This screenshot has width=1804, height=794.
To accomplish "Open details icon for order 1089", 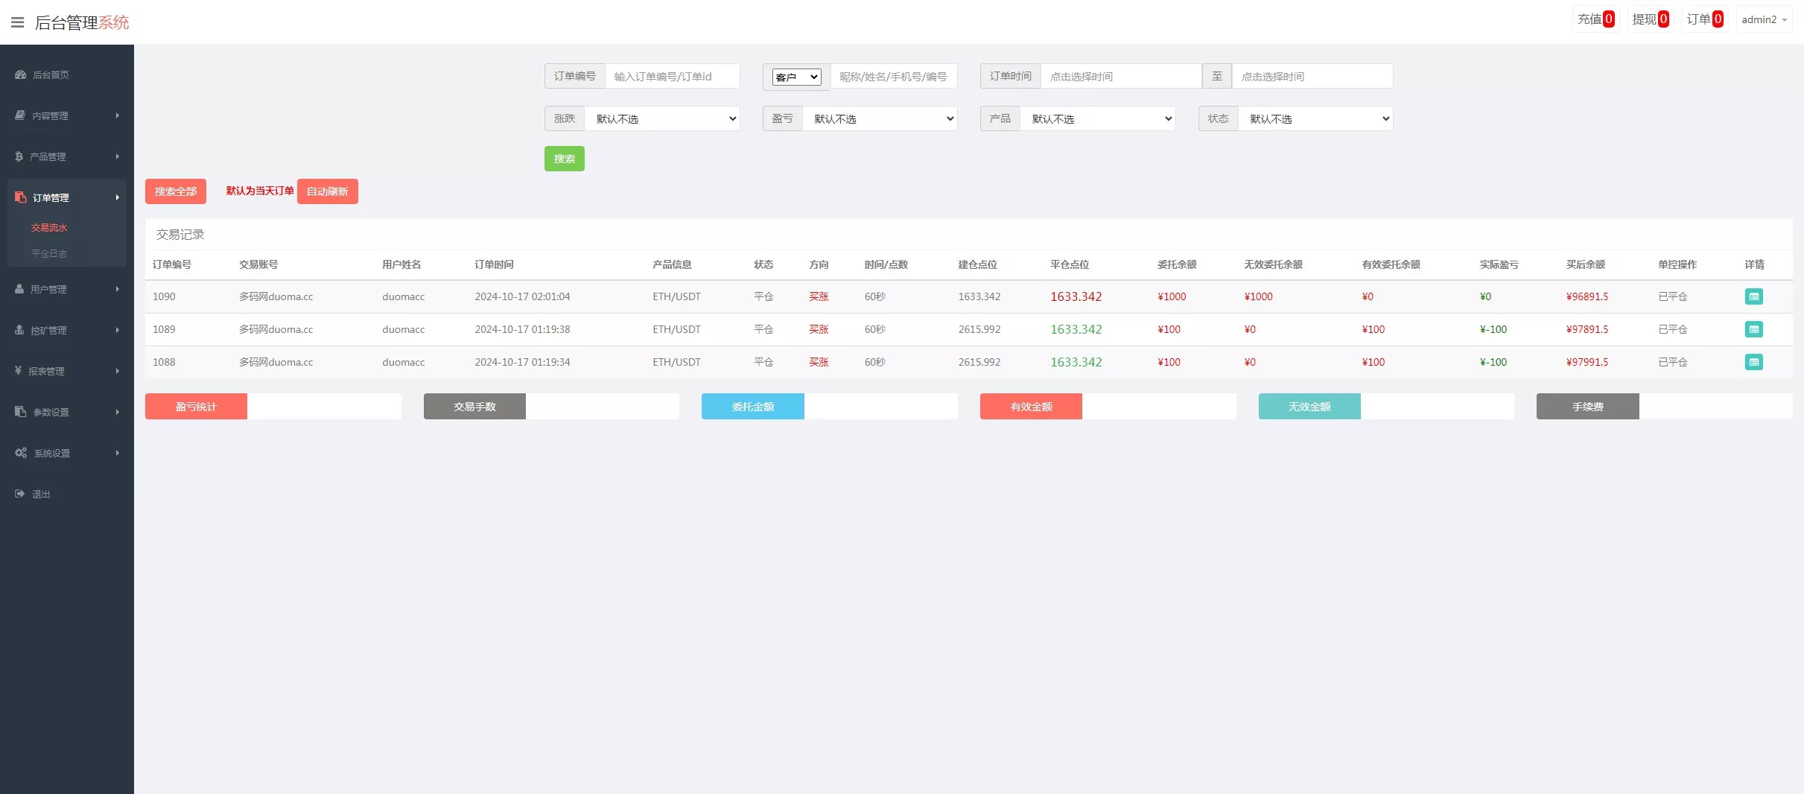I will (x=1753, y=329).
